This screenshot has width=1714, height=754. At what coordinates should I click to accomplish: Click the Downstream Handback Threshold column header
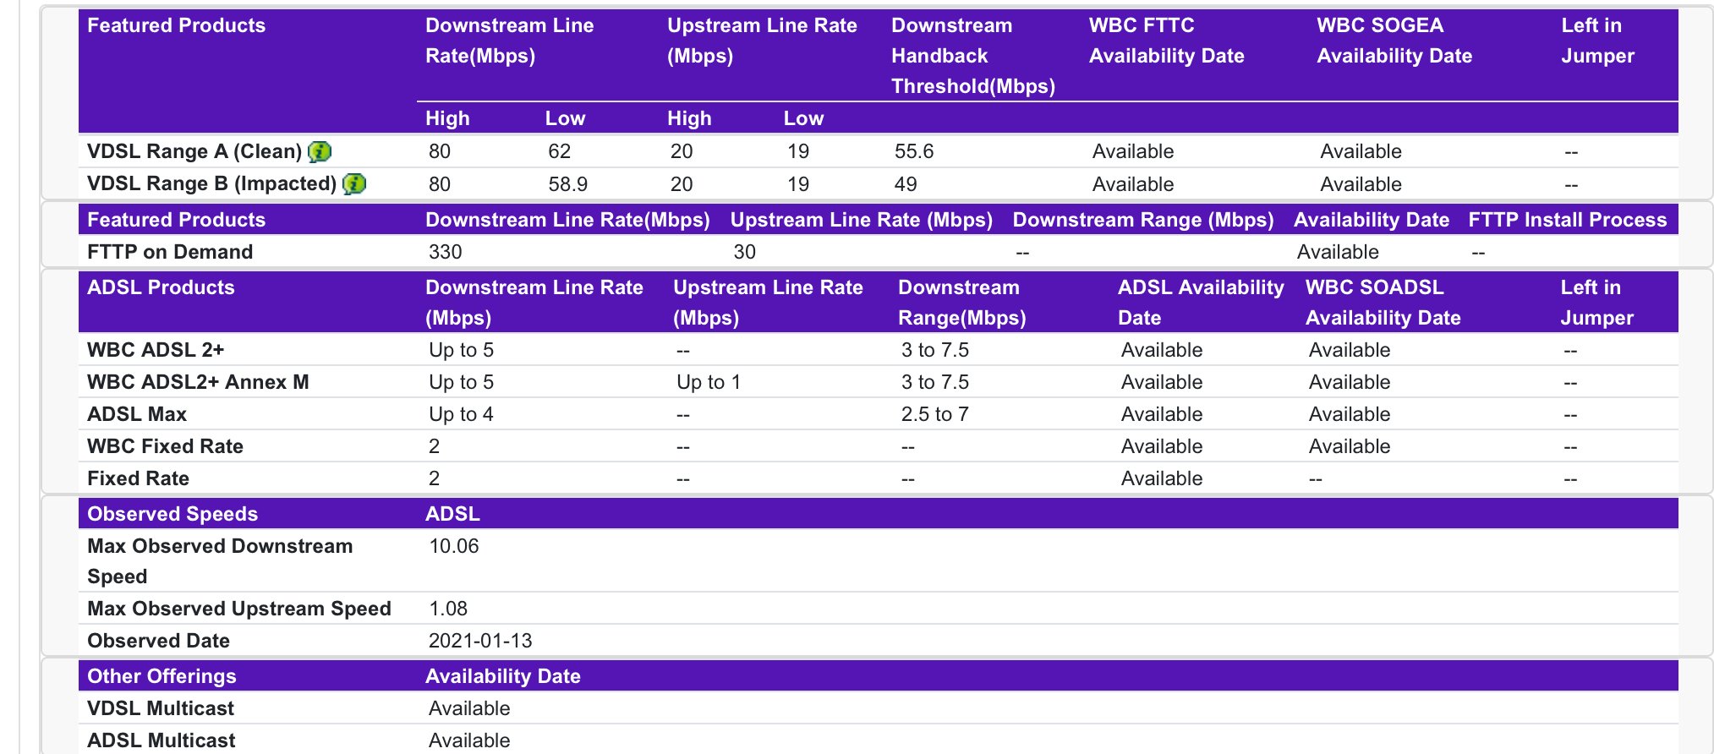tap(973, 56)
